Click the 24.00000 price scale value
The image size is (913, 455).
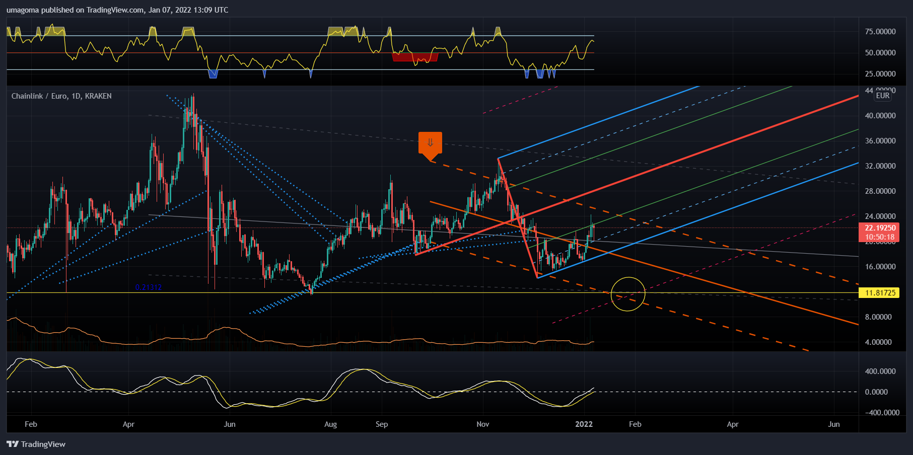pyautogui.click(x=880, y=216)
